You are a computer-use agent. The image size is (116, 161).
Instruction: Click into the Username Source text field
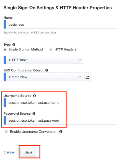[60, 103]
